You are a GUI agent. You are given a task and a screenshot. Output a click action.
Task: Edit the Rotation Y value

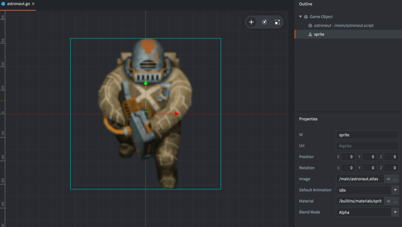pos(369,168)
